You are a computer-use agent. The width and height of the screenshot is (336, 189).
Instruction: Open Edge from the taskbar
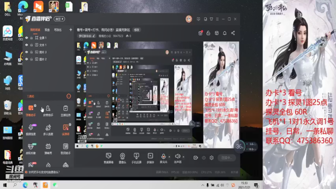[25, 185]
